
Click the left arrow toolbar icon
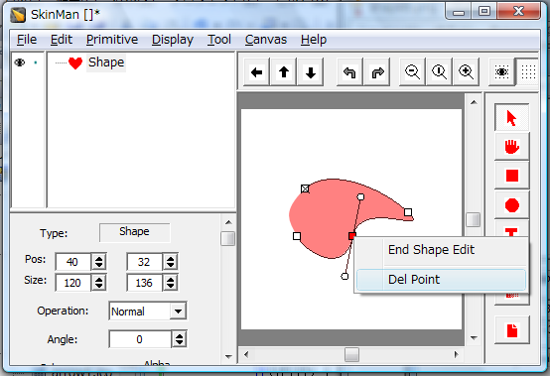coord(257,72)
